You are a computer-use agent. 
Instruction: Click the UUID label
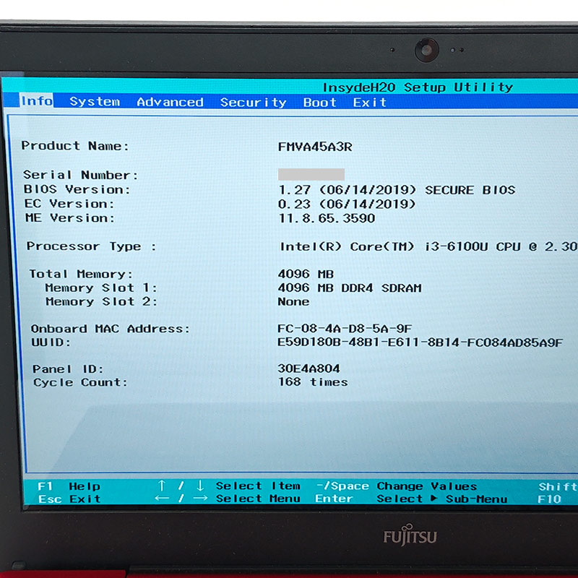51,342
